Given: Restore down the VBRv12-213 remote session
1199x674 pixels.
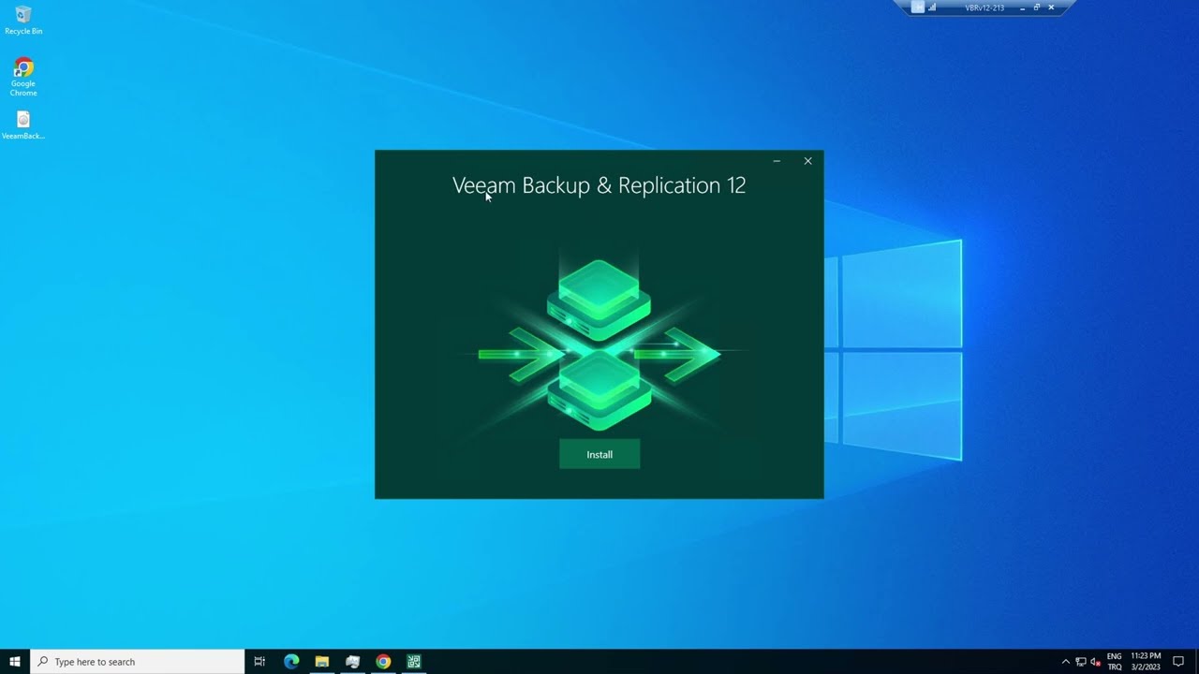Looking at the screenshot, I should tap(1037, 7).
